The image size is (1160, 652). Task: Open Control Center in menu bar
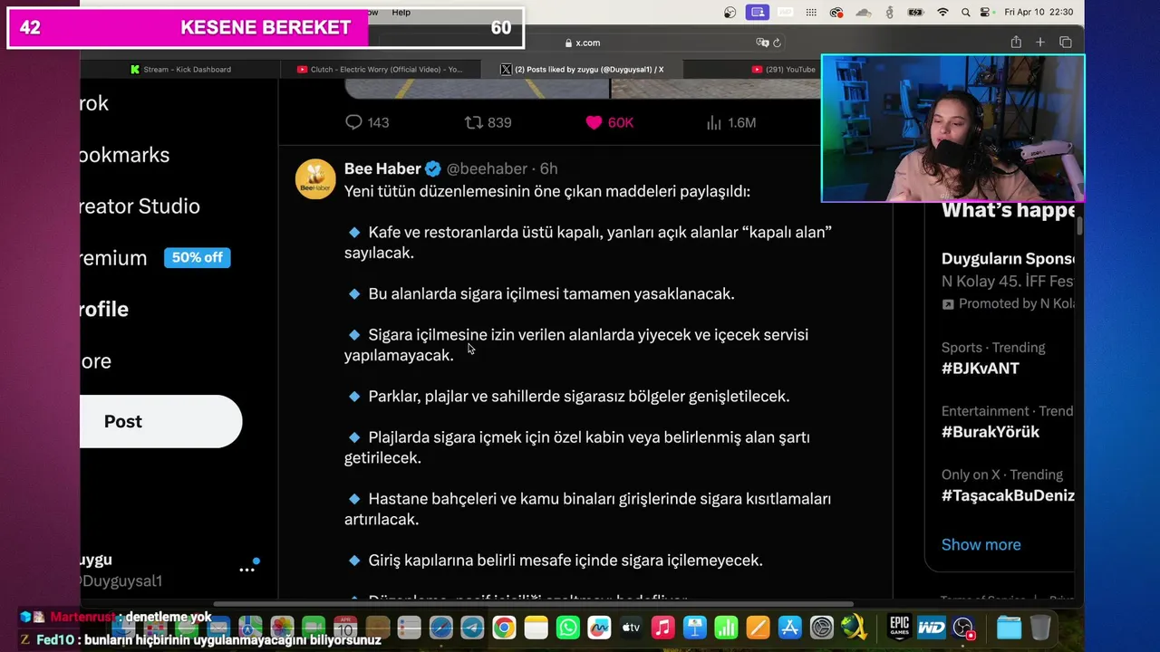click(986, 12)
